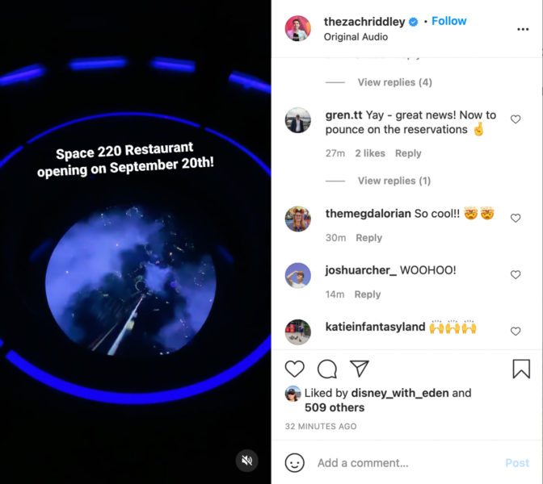Unmute video with speaker icon
The height and width of the screenshot is (484, 543).
[247, 461]
